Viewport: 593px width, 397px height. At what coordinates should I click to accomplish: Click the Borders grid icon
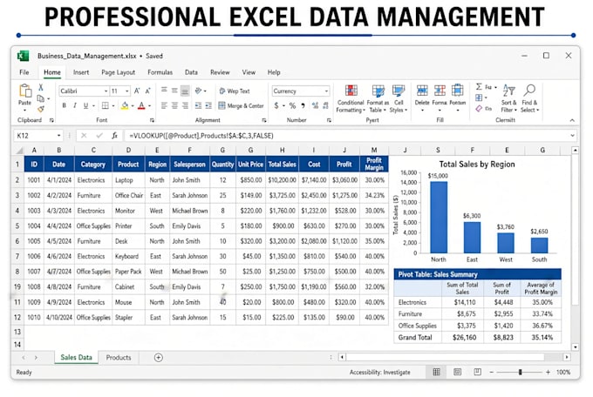pos(106,105)
